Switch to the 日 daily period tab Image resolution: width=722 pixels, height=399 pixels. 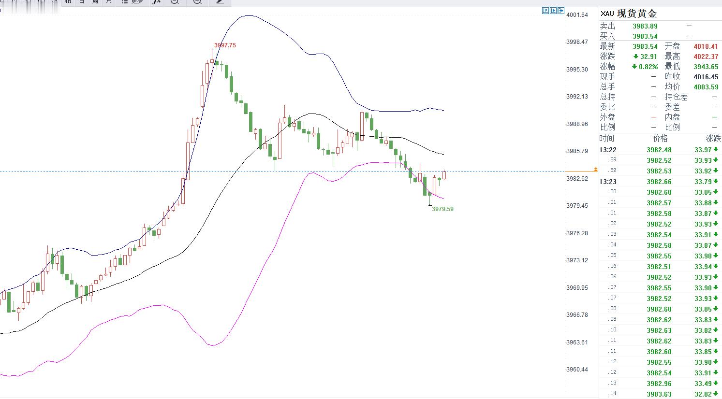point(81,2)
